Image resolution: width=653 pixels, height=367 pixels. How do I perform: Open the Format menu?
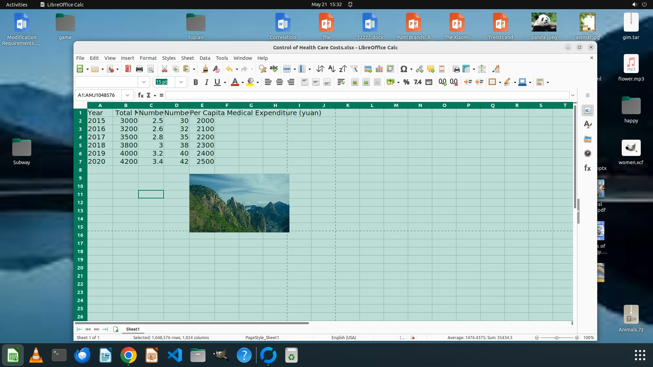148,58
